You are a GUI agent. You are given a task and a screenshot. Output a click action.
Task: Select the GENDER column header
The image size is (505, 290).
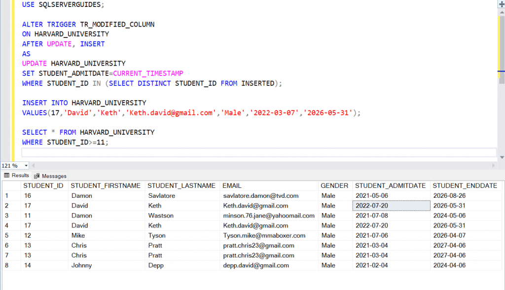334,186
